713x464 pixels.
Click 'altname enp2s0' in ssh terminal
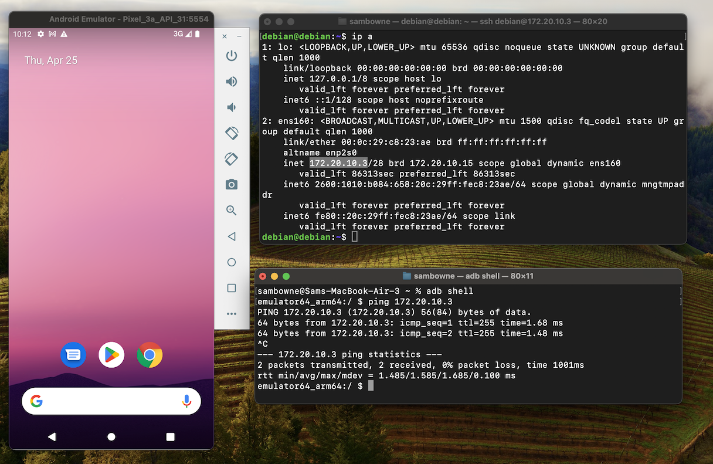[x=320, y=153]
